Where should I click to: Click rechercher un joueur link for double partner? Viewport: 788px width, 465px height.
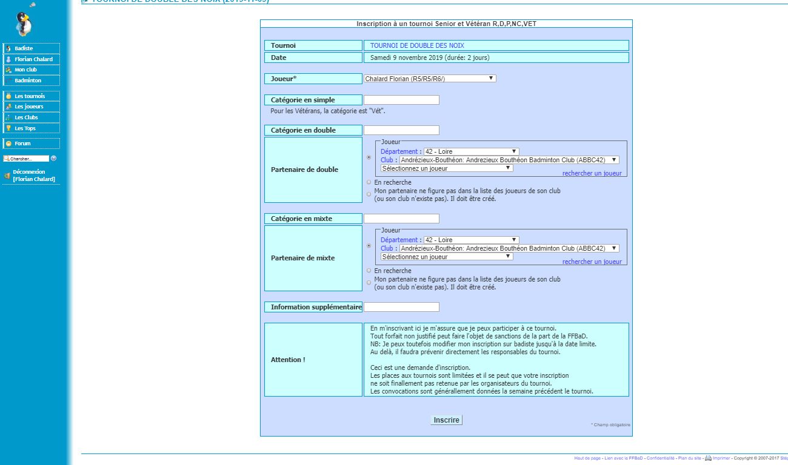(x=592, y=174)
